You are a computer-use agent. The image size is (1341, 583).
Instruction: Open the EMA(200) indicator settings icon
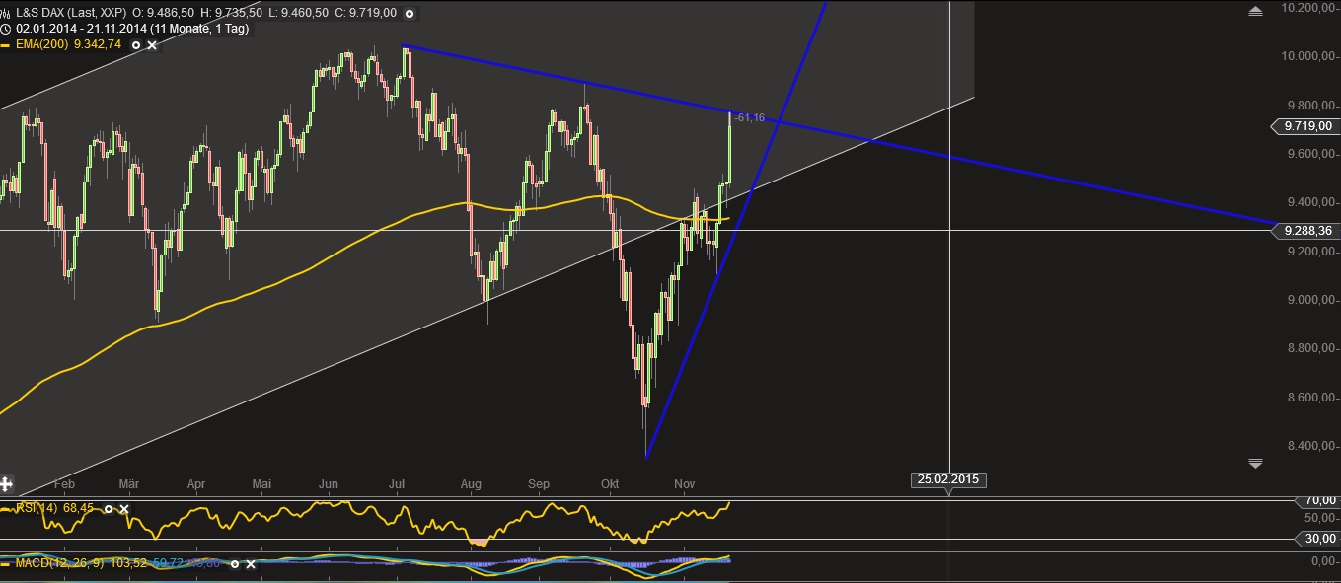point(136,44)
